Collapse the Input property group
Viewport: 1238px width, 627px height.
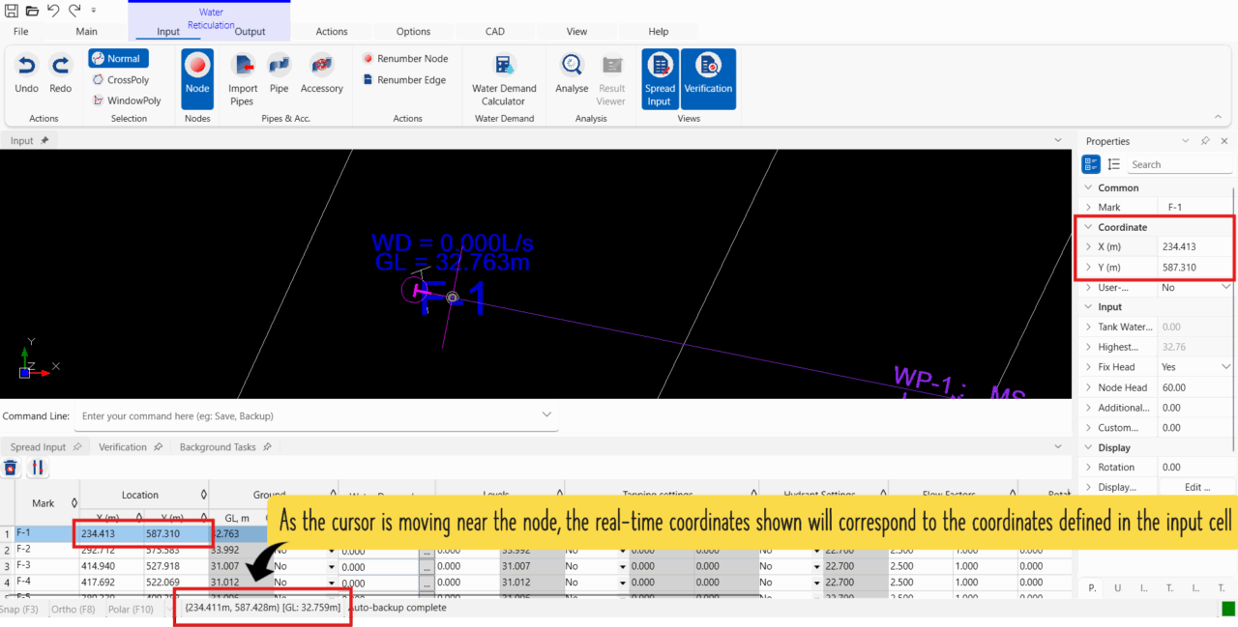point(1088,307)
